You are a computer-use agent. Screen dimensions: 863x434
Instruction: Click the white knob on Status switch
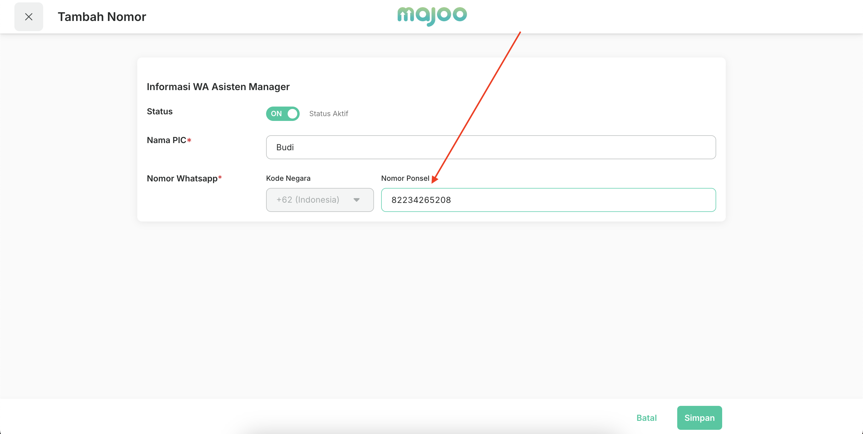(292, 114)
